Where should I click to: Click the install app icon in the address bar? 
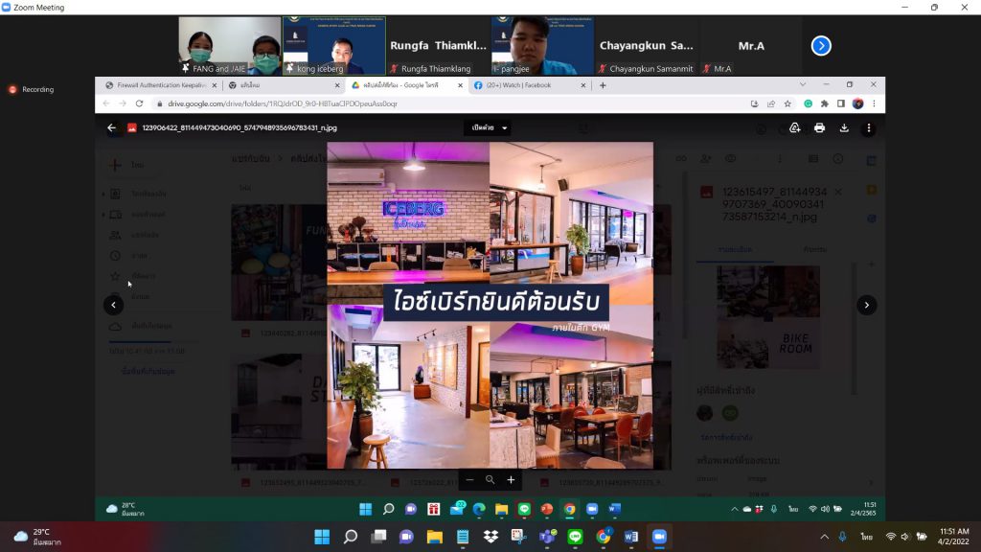tap(755, 103)
